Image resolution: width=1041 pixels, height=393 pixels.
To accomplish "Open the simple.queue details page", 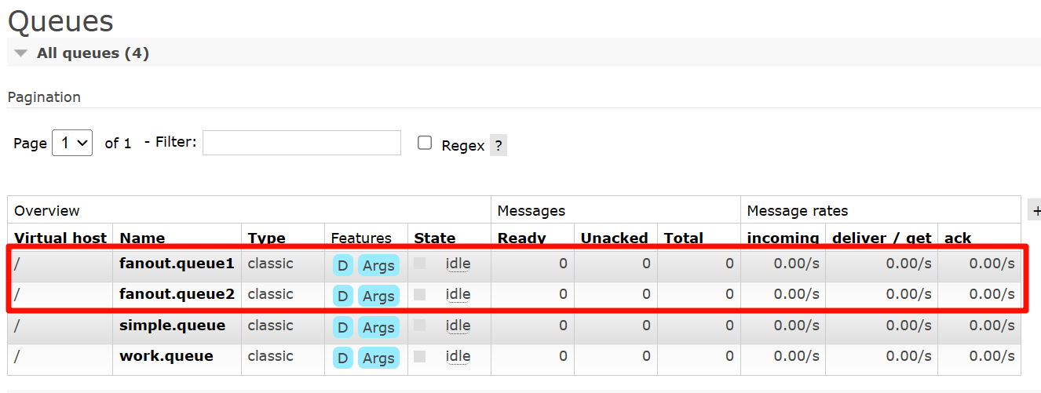I will click(172, 326).
